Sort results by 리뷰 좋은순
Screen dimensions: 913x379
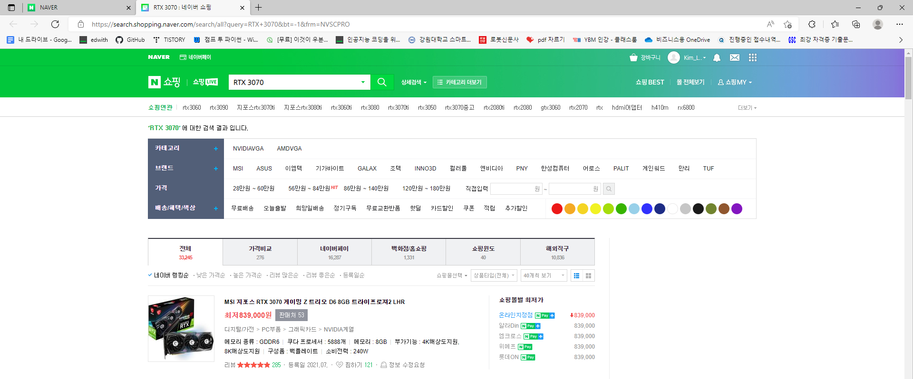(320, 275)
